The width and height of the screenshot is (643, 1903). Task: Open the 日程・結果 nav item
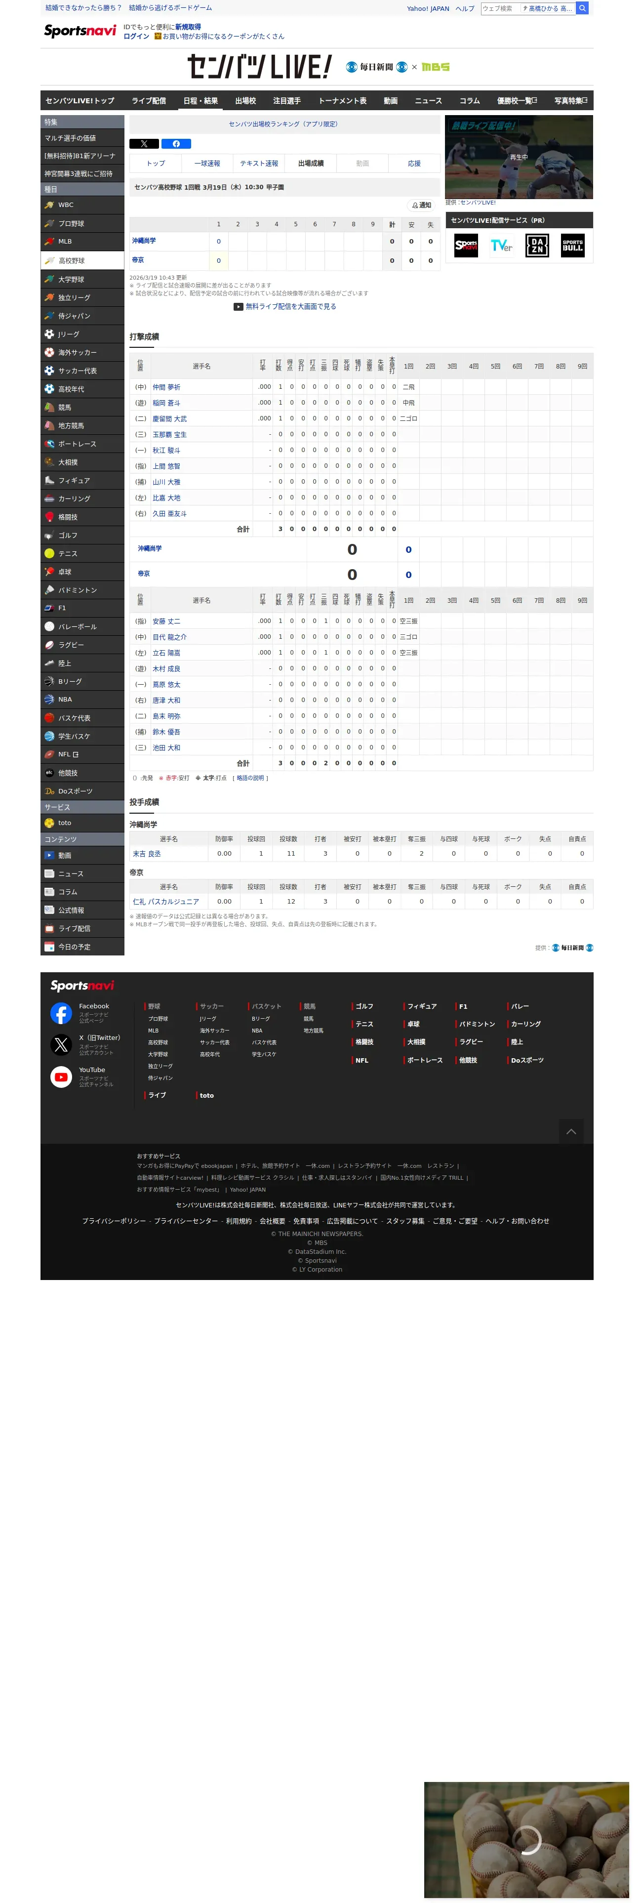201,100
